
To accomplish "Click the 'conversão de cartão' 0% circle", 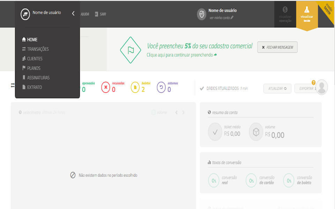I will click(x=251, y=180).
